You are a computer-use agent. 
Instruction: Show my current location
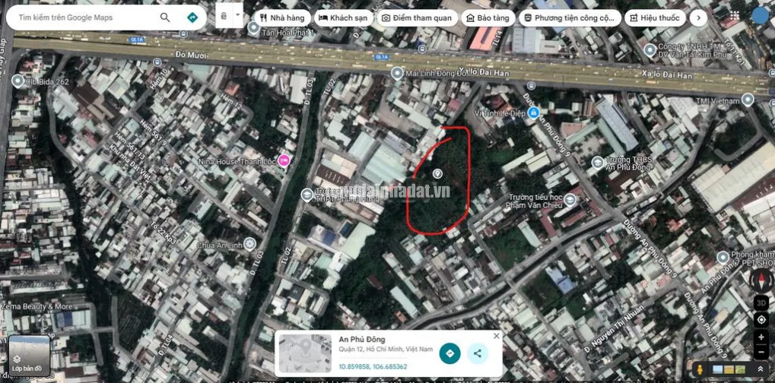[761, 319]
